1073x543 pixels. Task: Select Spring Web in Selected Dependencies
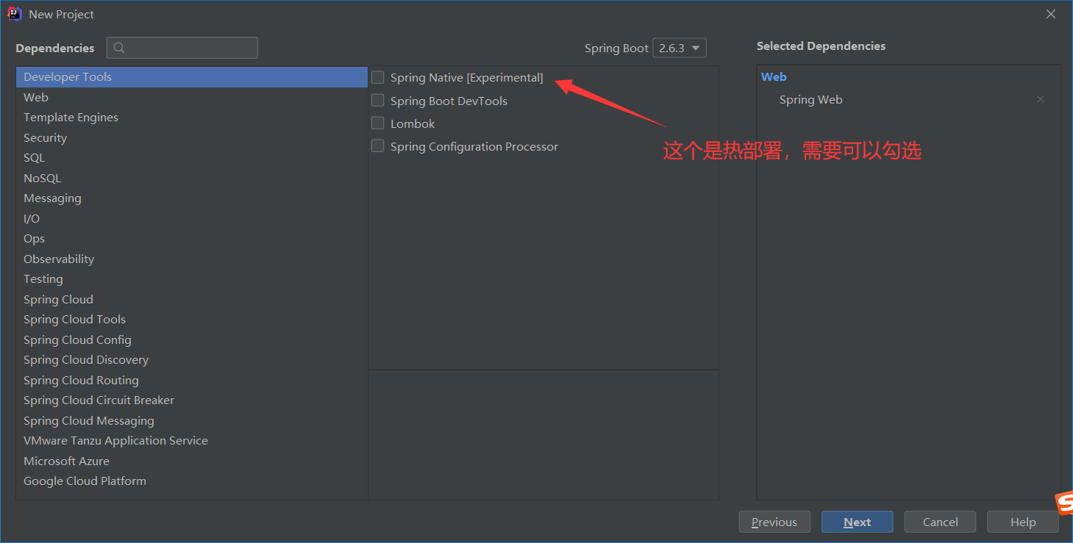[x=811, y=99]
